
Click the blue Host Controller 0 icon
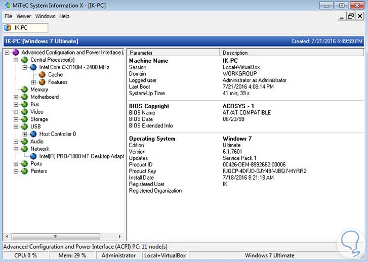pyautogui.click(x=33, y=134)
